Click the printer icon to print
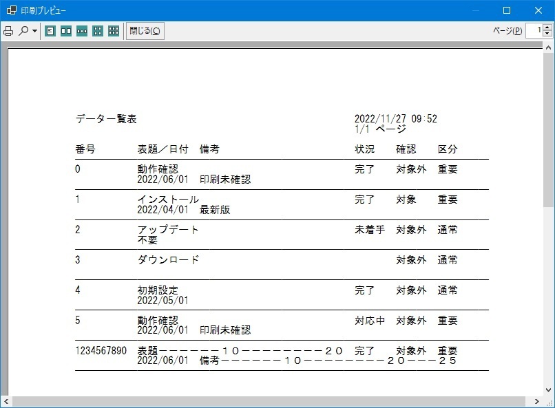The width and height of the screenshot is (555, 408). 9,31
